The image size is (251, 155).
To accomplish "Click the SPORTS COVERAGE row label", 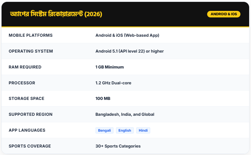I will 30,146.
